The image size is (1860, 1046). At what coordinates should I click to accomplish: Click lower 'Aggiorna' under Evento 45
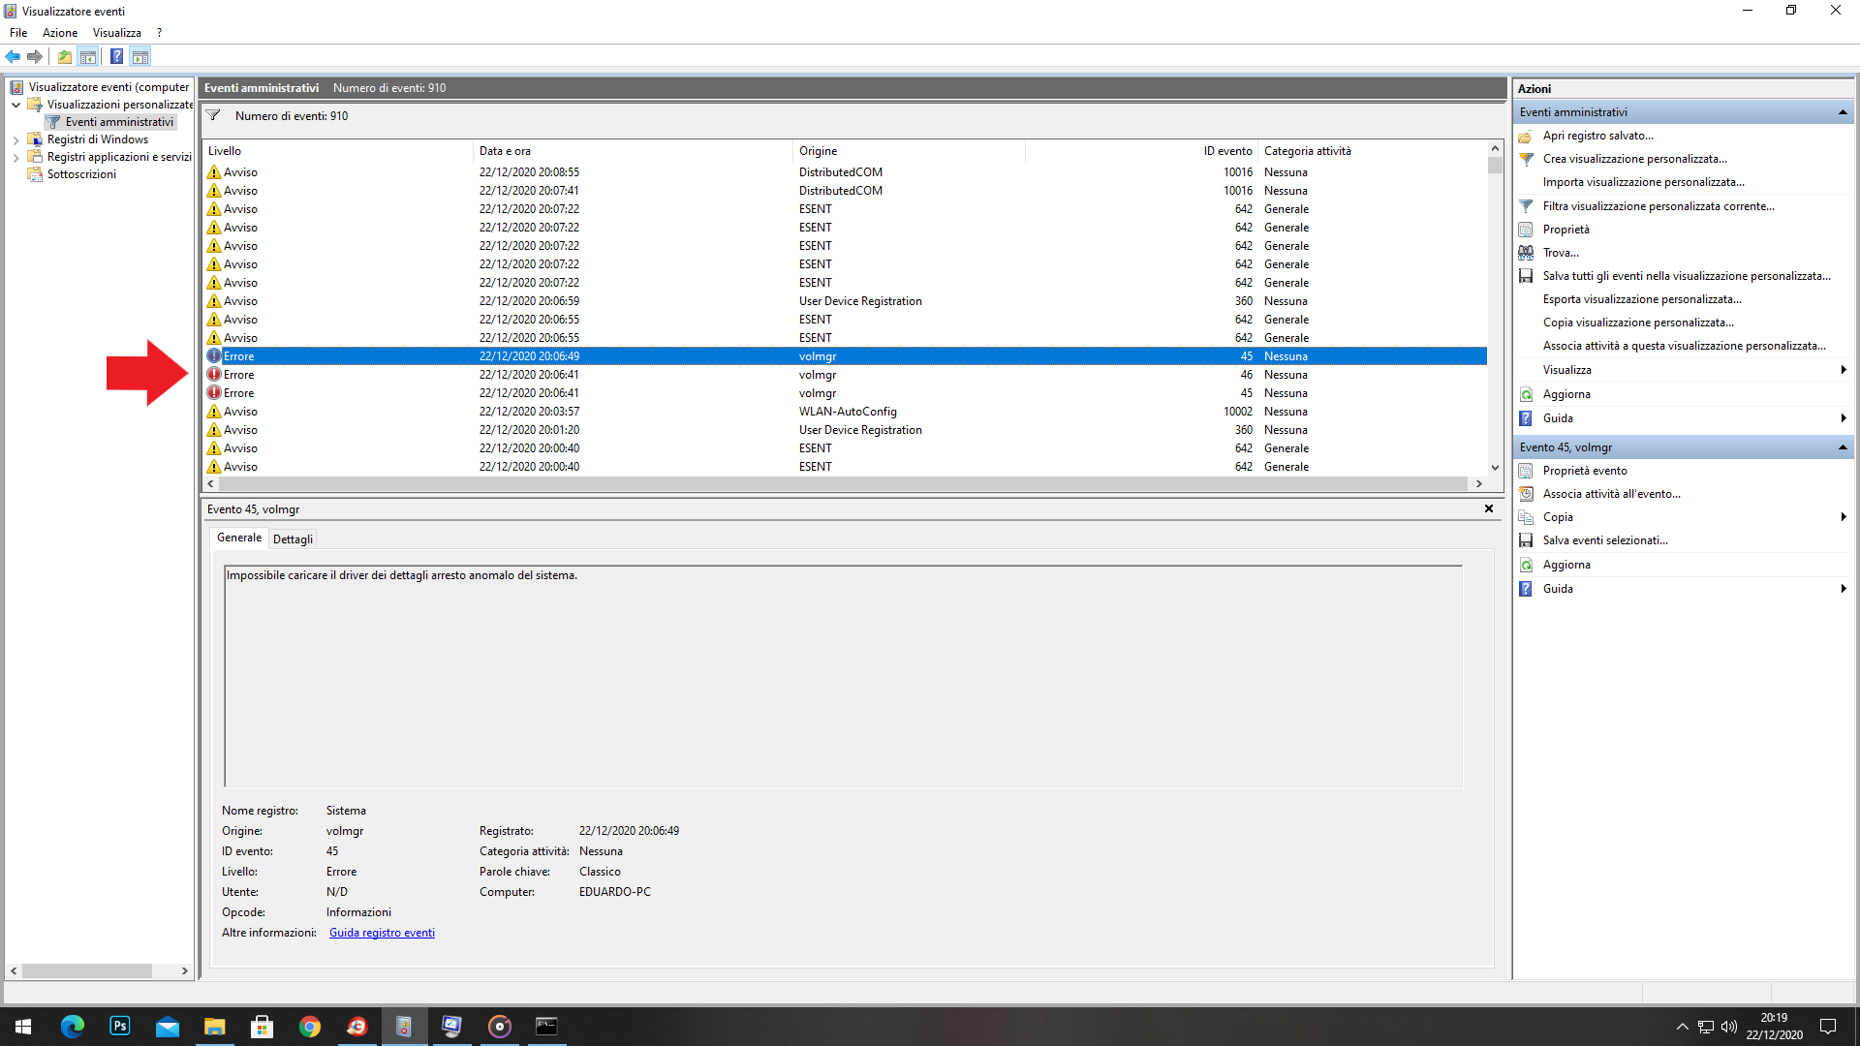point(1565,565)
